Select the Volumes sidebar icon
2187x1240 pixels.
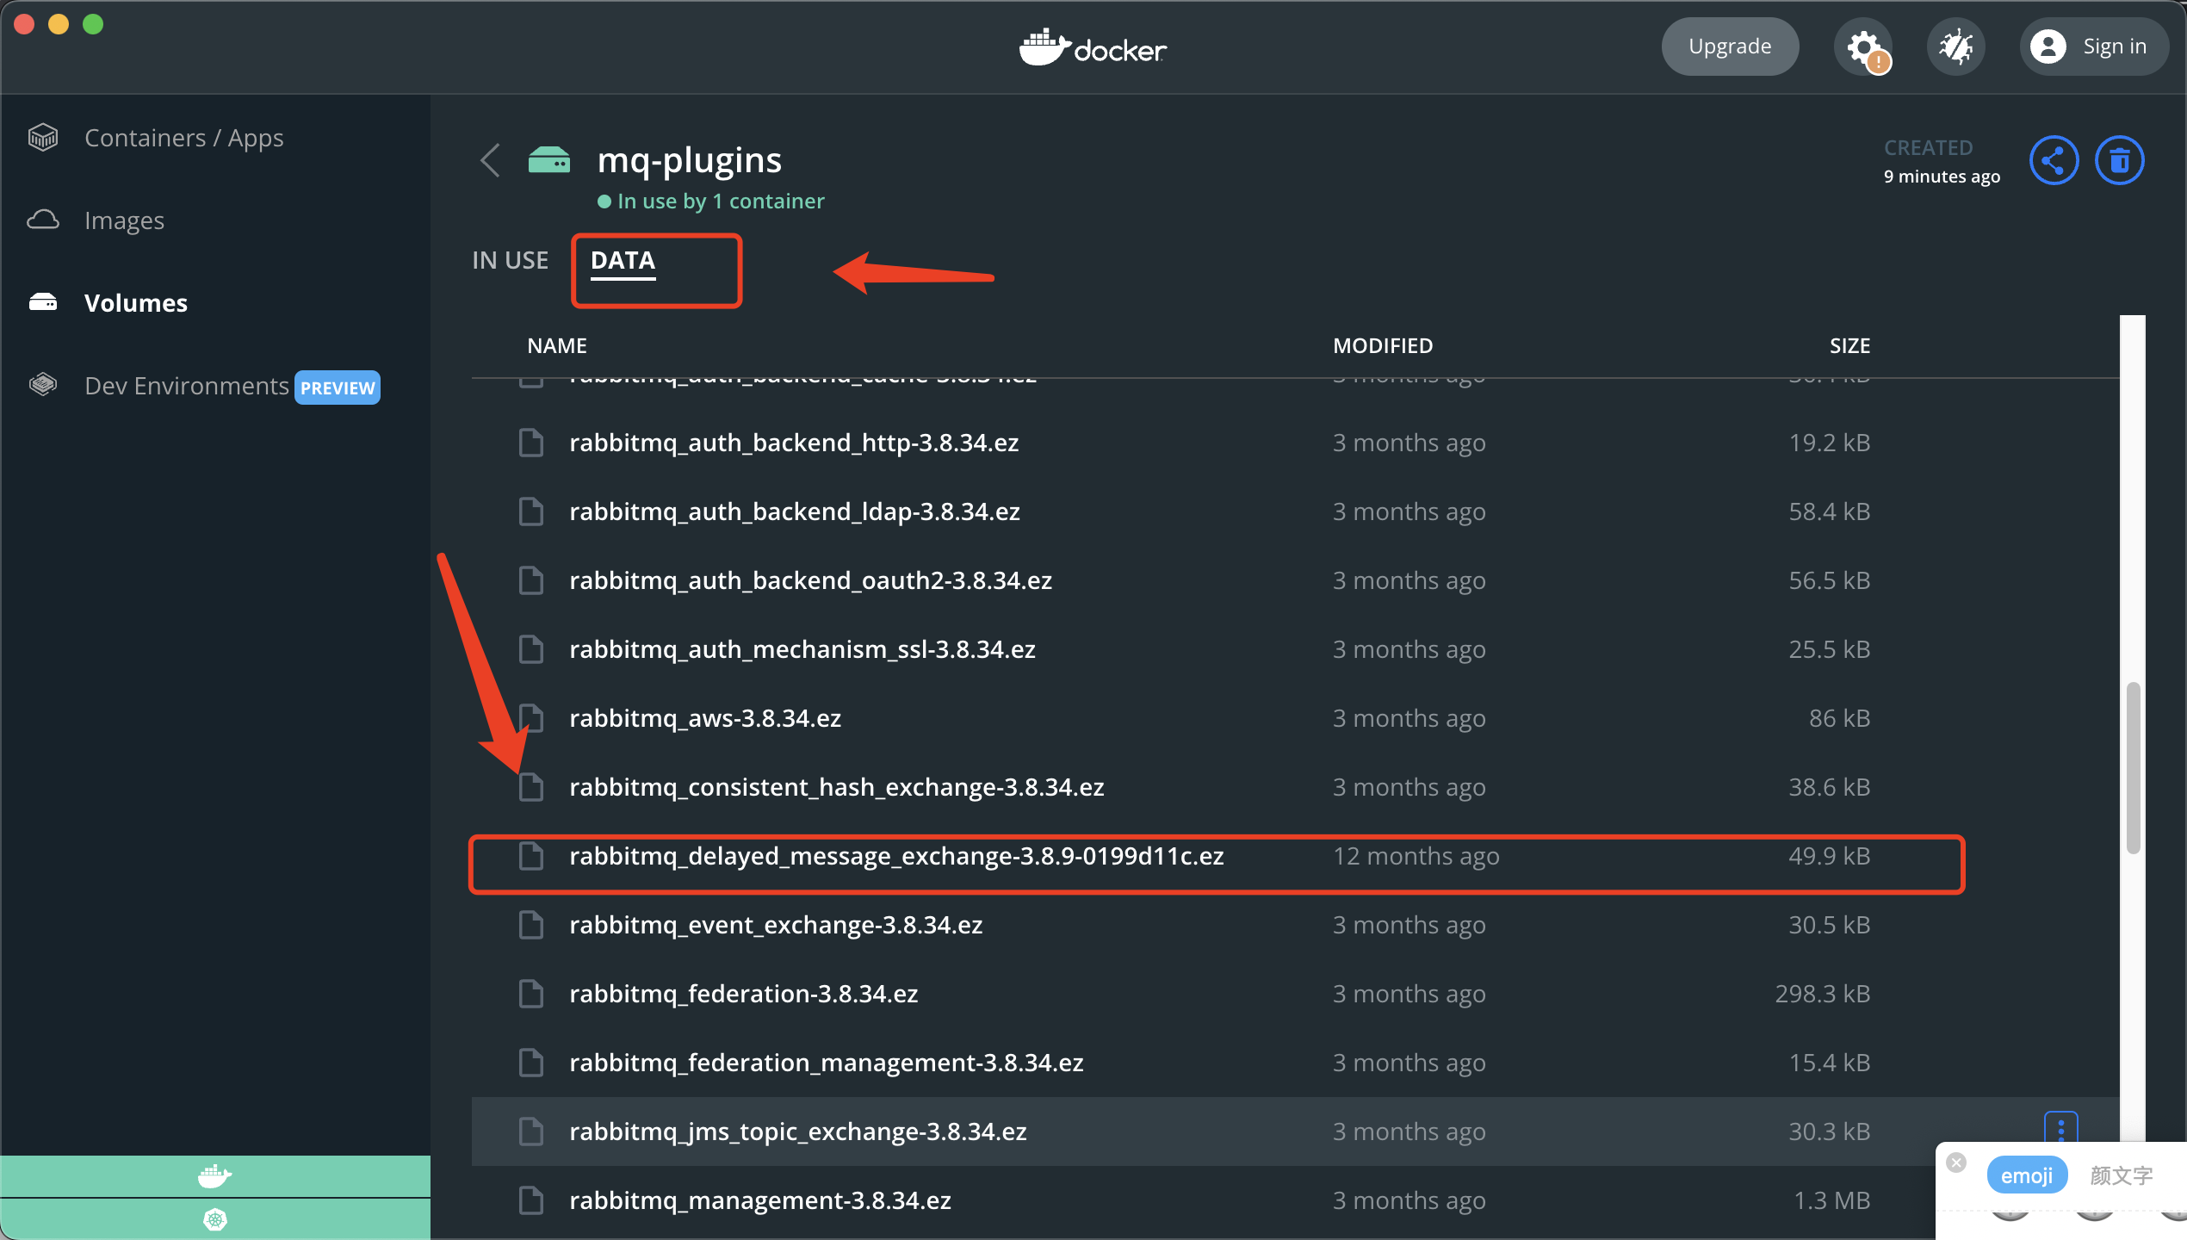pos(43,302)
